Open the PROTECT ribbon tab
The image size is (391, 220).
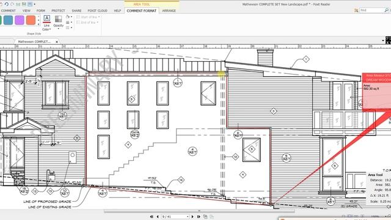click(x=58, y=11)
